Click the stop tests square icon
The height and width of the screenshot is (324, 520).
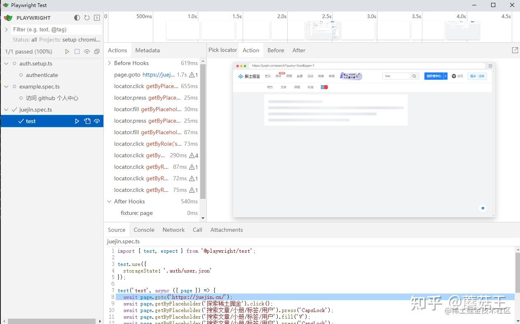click(x=77, y=51)
